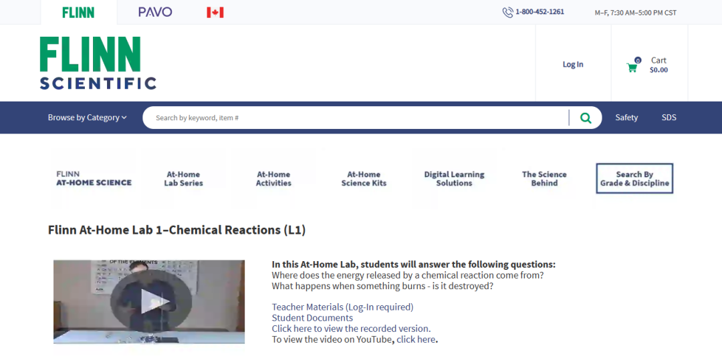
Task: Click the Log In link
Action: (x=573, y=64)
